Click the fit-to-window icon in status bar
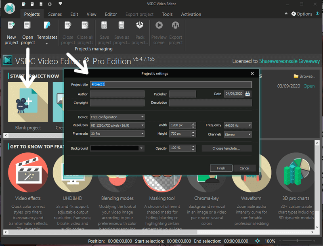The height and width of the screenshot is (246, 323). point(257,241)
